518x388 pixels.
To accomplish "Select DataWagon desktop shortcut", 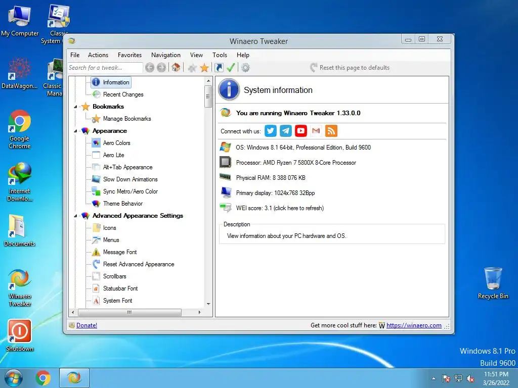I will click(20, 73).
